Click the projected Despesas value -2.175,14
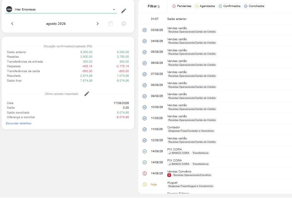 [122, 66]
